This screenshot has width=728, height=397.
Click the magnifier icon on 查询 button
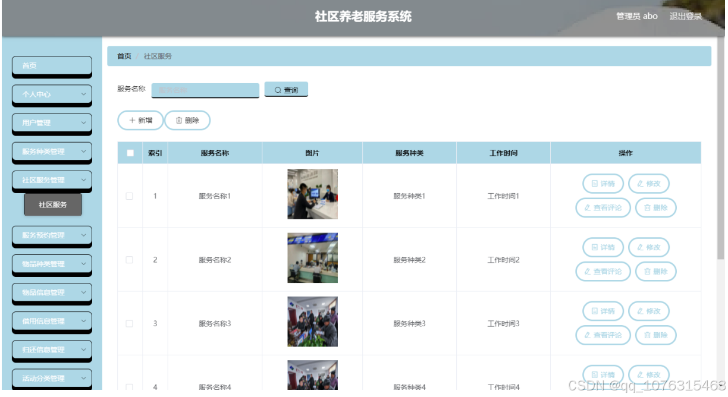click(x=278, y=90)
